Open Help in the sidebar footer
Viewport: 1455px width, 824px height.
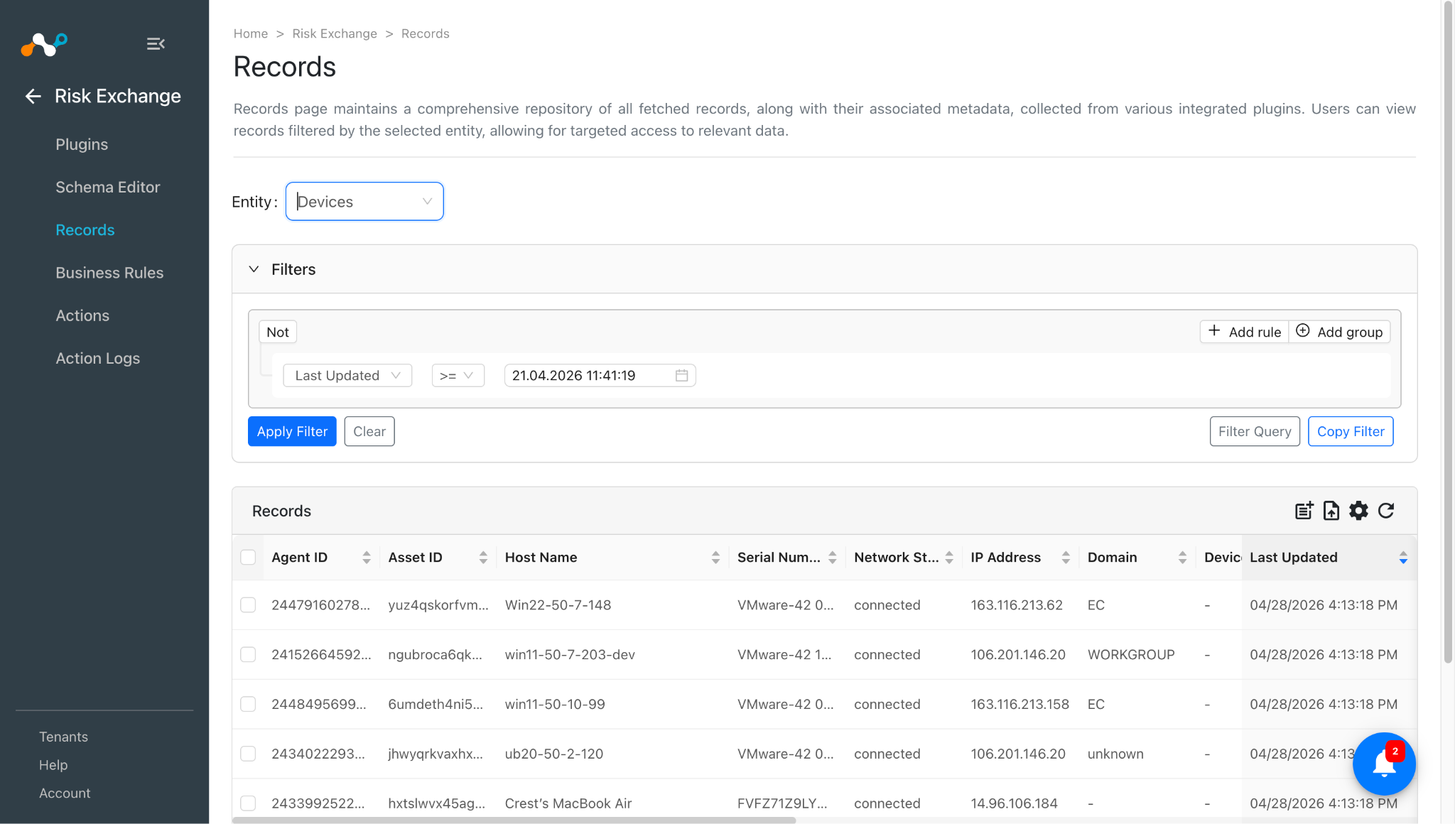click(x=53, y=765)
